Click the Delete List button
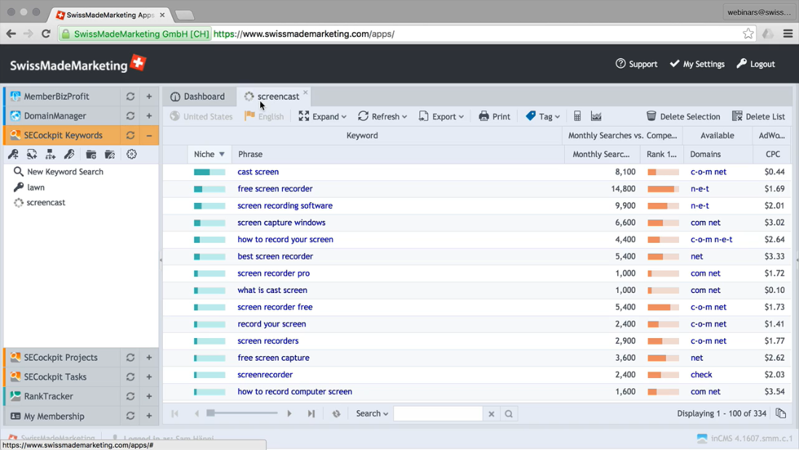Image resolution: width=799 pixels, height=450 pixels. [759, 116]
